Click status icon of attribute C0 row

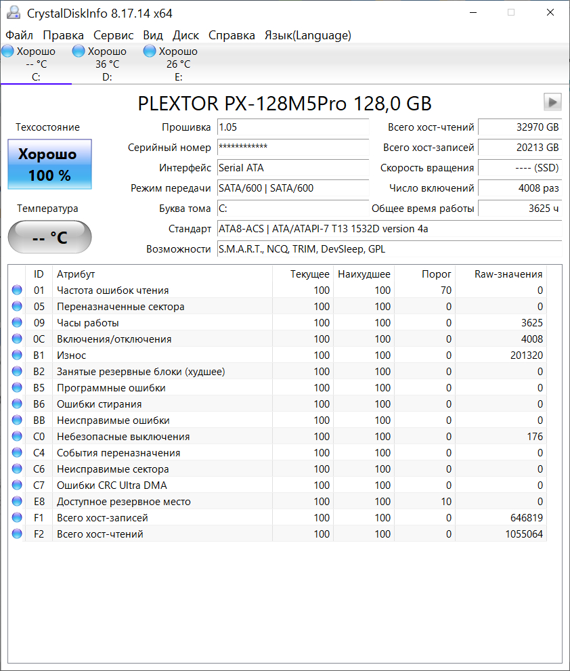click(17, 436)
